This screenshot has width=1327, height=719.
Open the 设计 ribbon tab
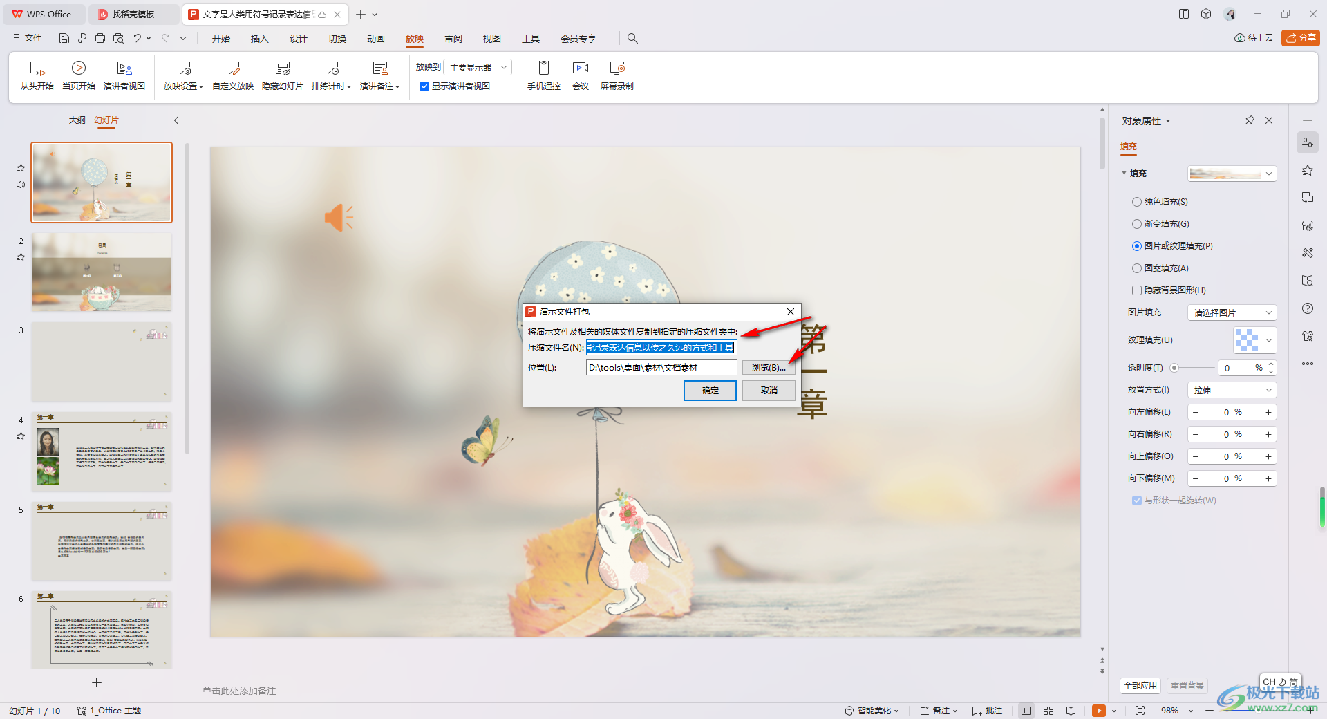coord(299,39)
